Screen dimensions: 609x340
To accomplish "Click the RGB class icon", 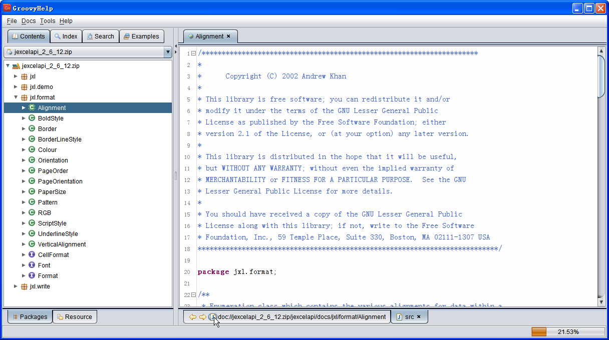I will pyautogui.click(x=32, y=212).
